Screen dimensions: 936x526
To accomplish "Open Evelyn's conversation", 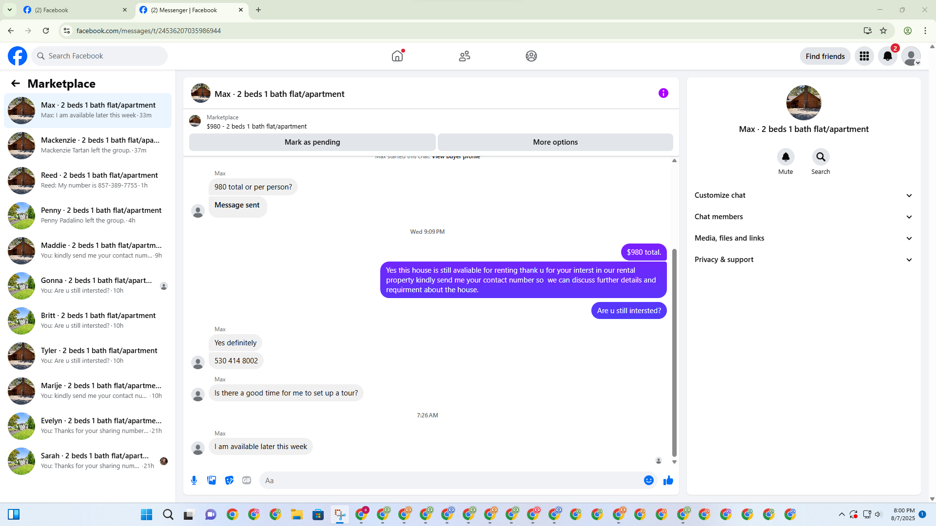I will click(x=88, y=426).
